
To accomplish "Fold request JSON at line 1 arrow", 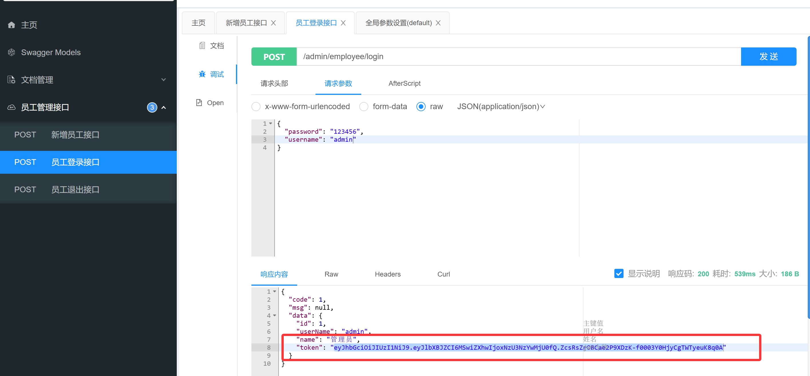I will pos(270,123).
